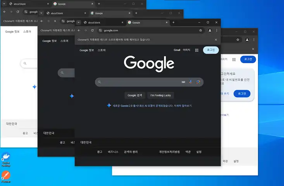This screenshot has width=284, height=186.
Task: Open the profile icon in the right background window
Action: pos(247,40)
